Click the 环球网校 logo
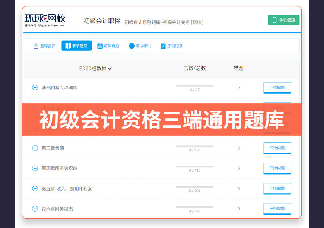The image size is (324, 228). tap(45, 20)
